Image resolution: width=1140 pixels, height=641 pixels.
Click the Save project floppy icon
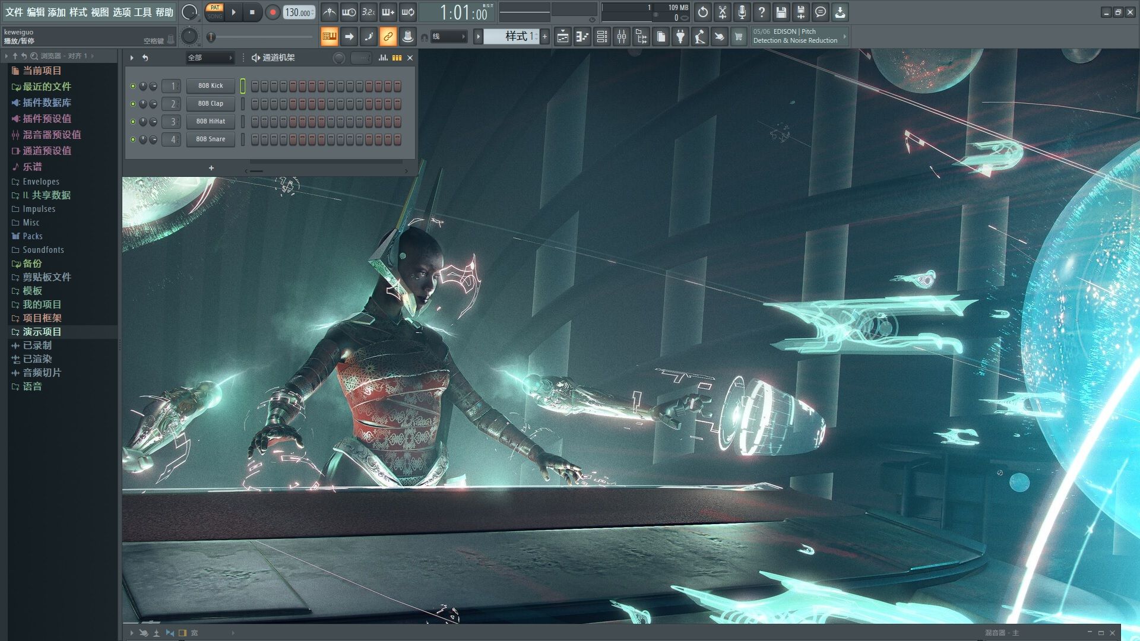tap(781, 12)
